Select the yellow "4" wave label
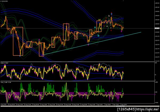160x112 pixels. point(100,28)
